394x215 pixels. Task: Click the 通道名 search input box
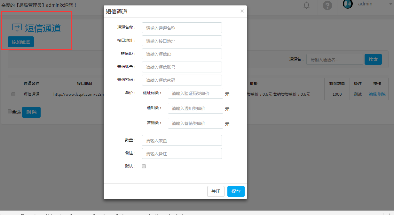(335, 59)
